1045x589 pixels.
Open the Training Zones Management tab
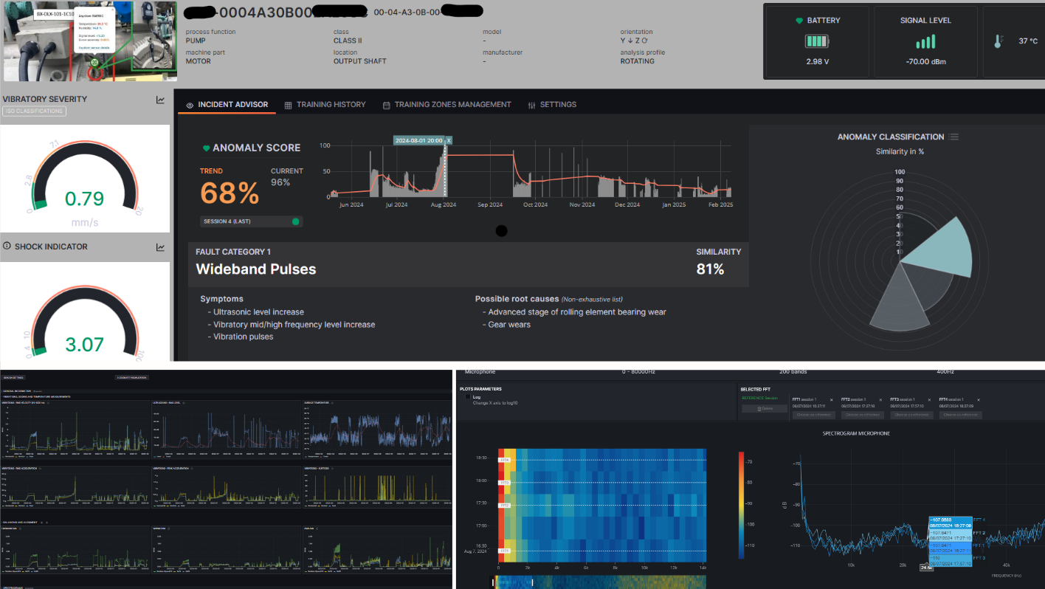coord(446,105)
